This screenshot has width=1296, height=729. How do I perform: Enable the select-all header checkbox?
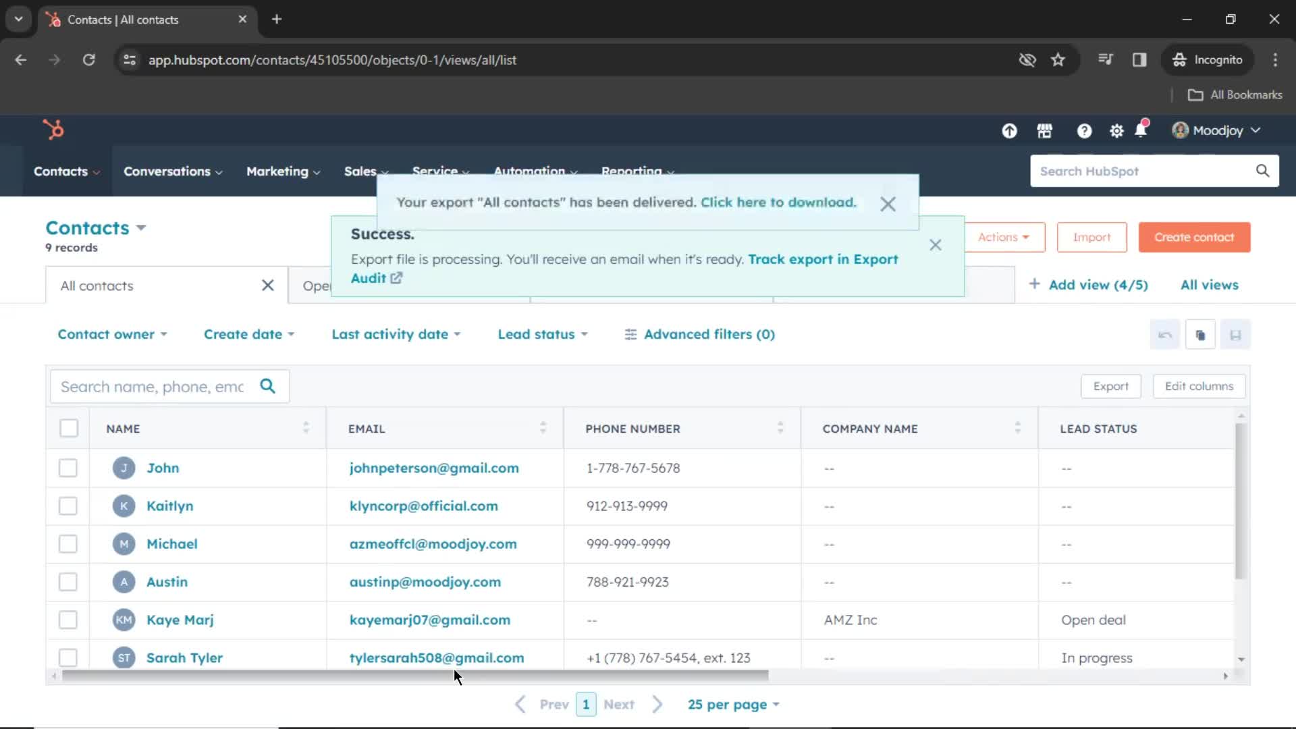[69, 428]
